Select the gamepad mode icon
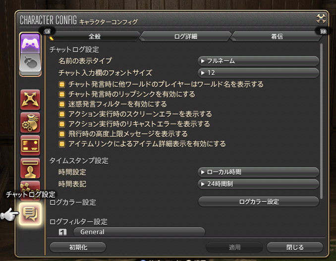Viewport: 336px width, 261px height. pos(30,44)
